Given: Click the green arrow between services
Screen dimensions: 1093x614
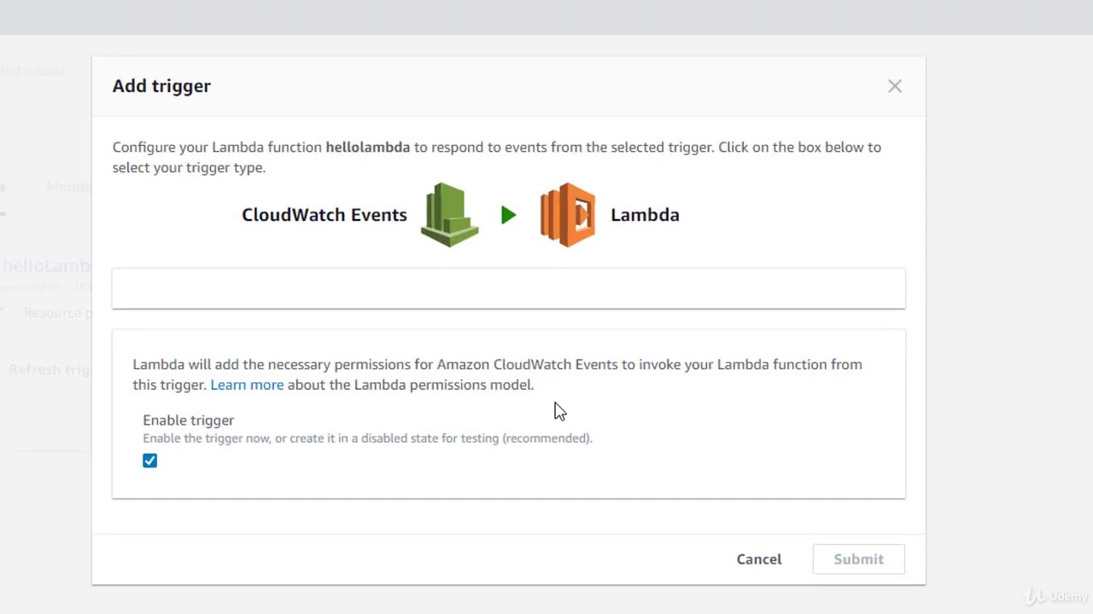Looking at the screenshot, I should pos(509,215).
